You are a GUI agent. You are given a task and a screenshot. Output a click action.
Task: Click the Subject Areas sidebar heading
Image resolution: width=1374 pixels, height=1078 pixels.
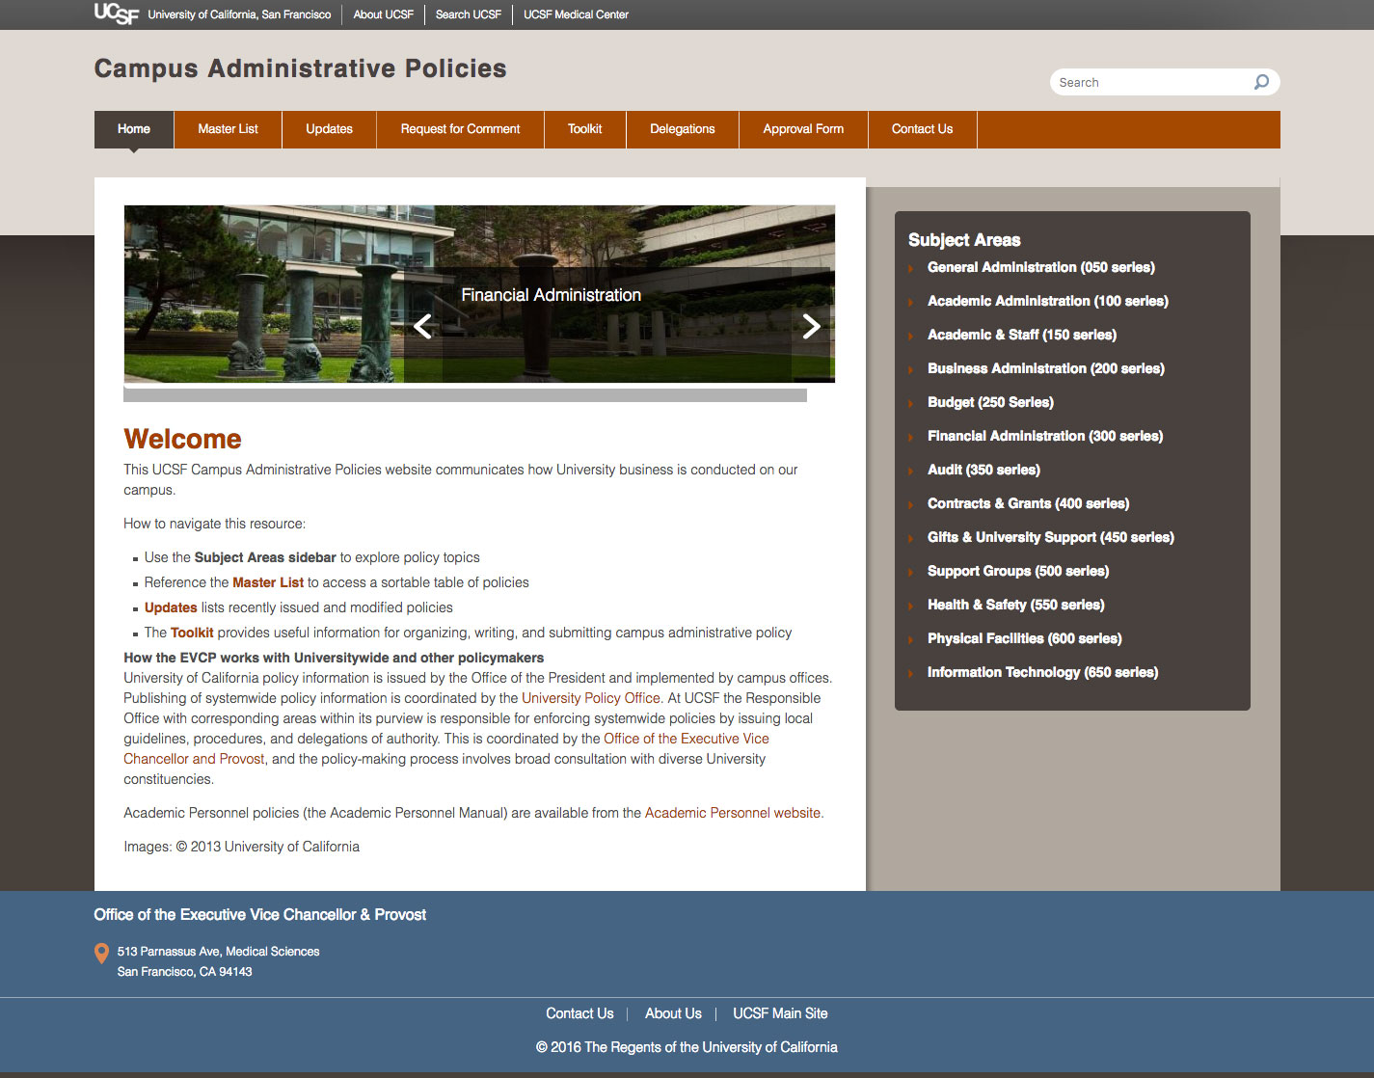(964, 240)
